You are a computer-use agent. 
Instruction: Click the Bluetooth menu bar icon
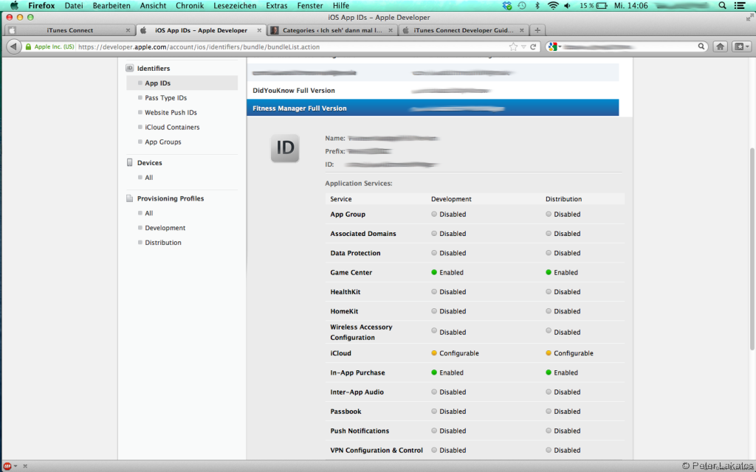[537, 5]
